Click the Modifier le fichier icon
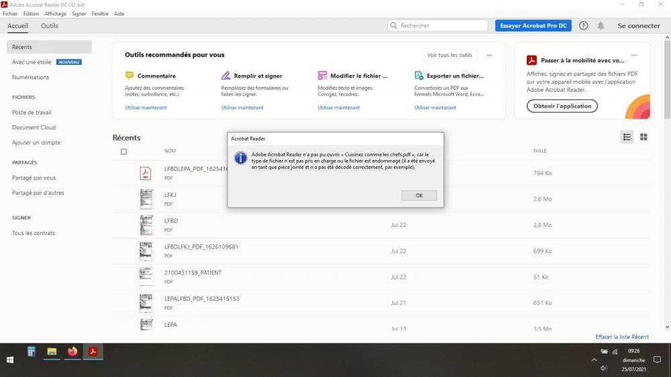671x377 pixels. click(x=323, y=76)
